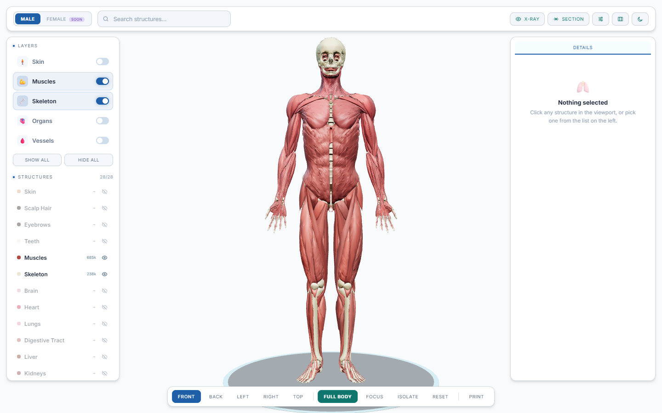Show the Brain structure via its eye icon
This screenshot has height=413, width=662.
105,291
